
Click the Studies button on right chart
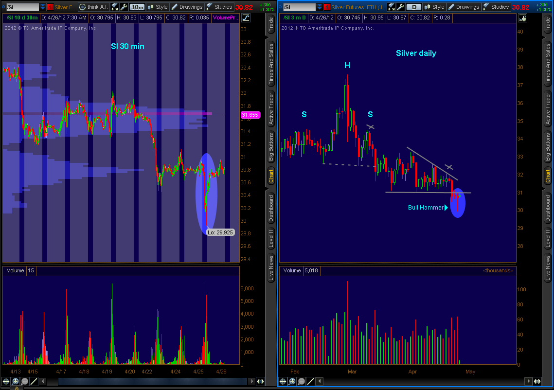click(x=496, y=7)
